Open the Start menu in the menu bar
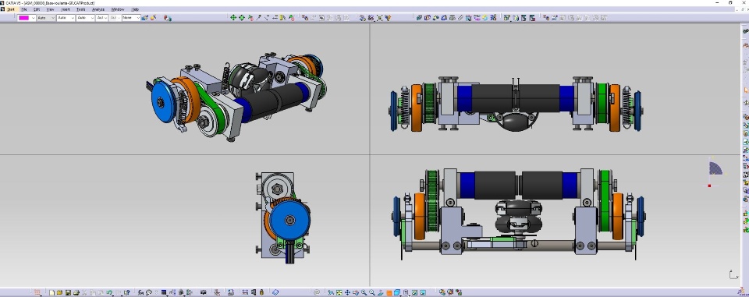This screenshot has height=297, width=749. coord(10,9)
